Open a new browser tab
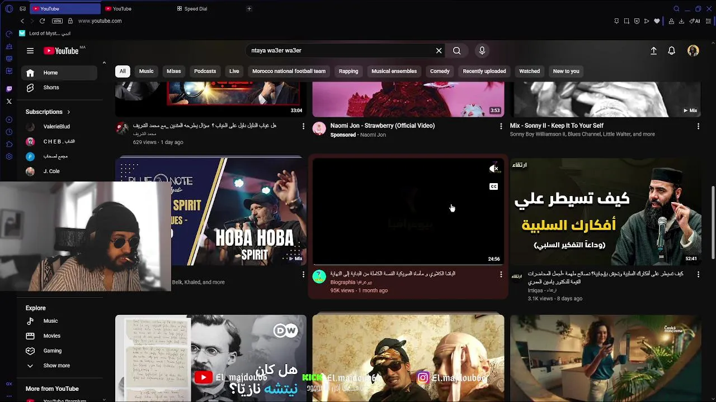 point(249,8)
